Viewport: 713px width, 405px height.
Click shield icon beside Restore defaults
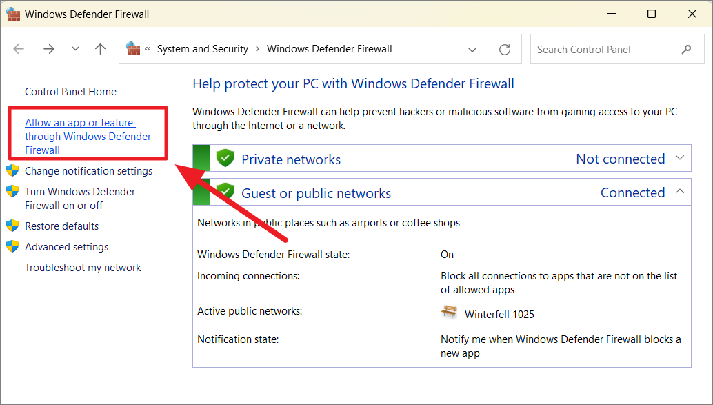coord(12,226)
